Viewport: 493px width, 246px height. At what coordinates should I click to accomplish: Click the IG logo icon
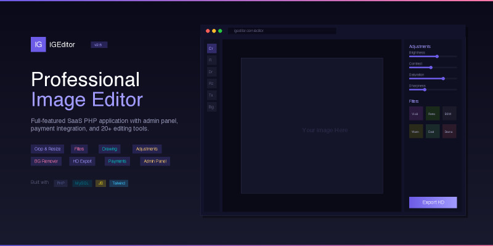[38, 44]
